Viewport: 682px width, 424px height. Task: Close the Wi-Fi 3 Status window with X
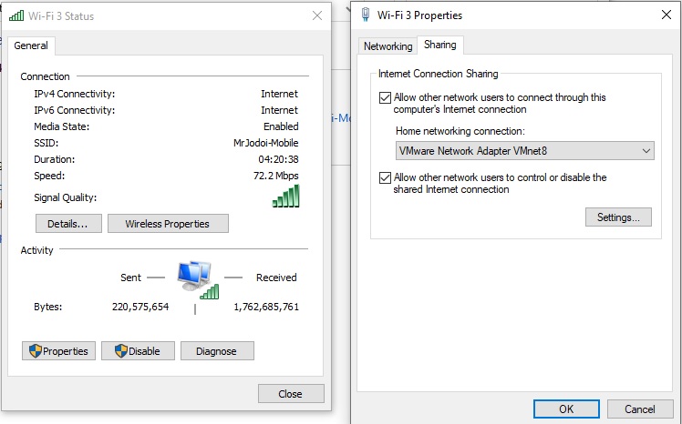point(316,15)
